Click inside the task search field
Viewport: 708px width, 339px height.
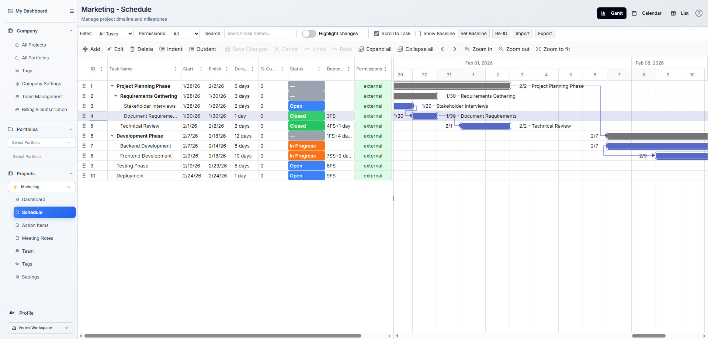pyautogui.click(x=255, y=33)
